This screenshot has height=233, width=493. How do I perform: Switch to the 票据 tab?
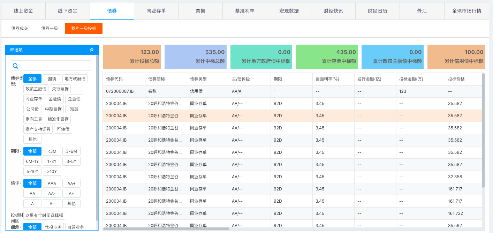point(200,11)
